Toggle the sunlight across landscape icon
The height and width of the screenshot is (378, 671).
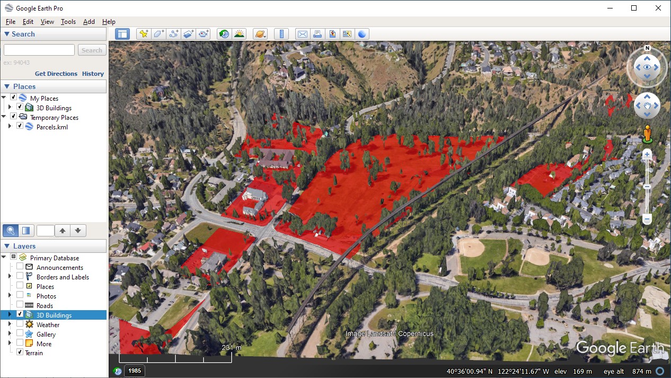240,34
